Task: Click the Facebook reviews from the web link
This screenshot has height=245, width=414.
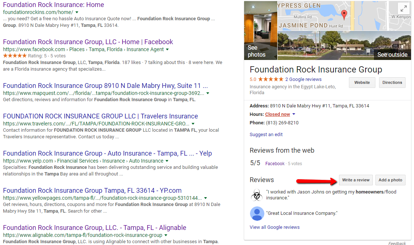Action: click(x=275, y=164)
